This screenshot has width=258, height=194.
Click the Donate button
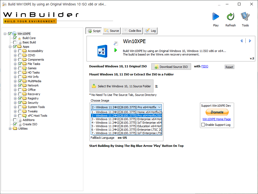pos(217,112)
